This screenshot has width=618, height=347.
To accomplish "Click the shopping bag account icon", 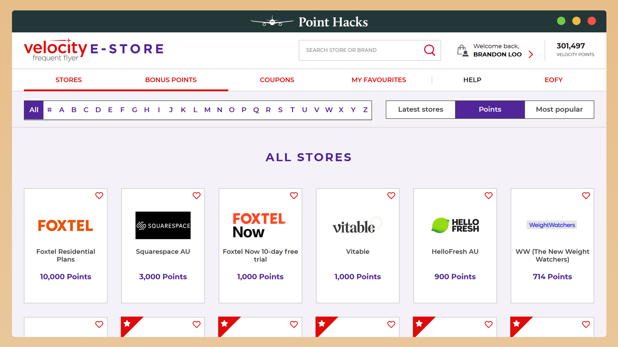I will pyautogui.click(x=463, y=51).
